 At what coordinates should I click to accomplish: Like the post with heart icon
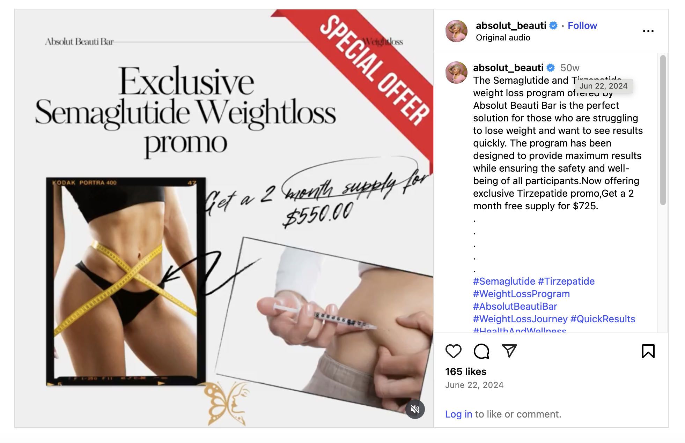[x=453, y=351]
